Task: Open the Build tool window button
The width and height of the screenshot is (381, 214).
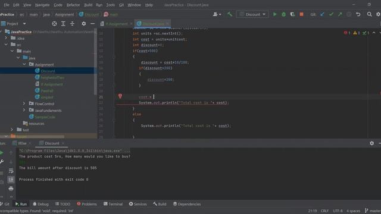Action: tap(160, 204)
